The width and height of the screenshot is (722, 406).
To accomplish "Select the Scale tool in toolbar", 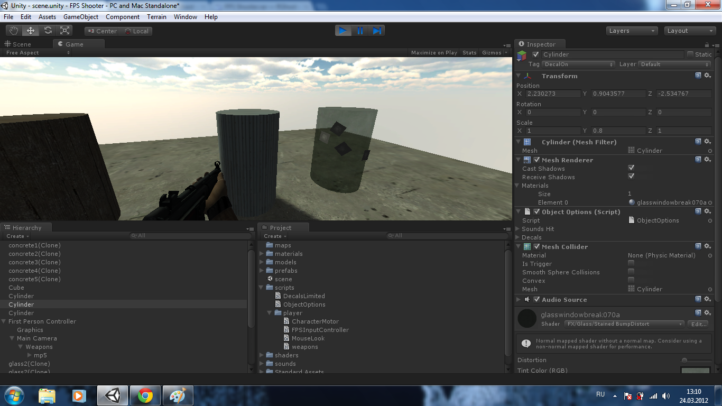I will point(65,31).
